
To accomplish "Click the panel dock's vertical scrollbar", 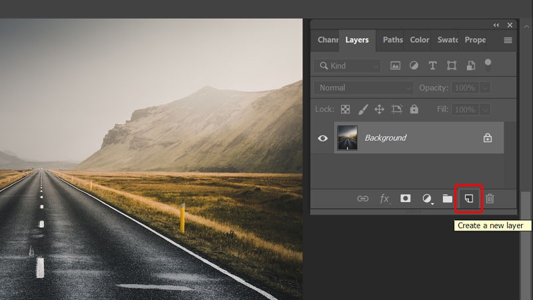I will click(526, 245).
